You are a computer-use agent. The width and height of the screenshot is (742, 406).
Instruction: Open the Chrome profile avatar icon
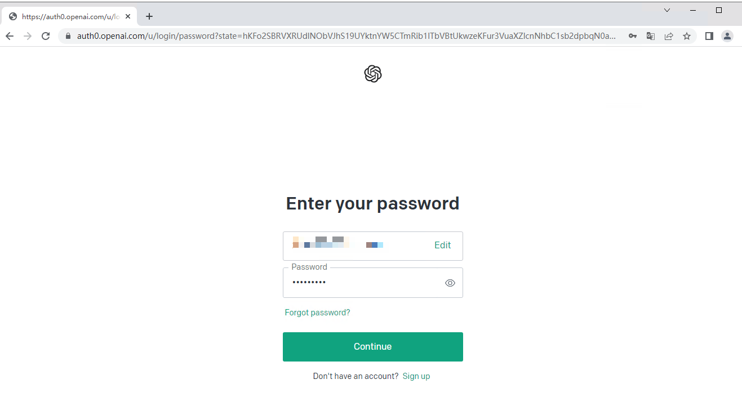click(x=727, y=36)
